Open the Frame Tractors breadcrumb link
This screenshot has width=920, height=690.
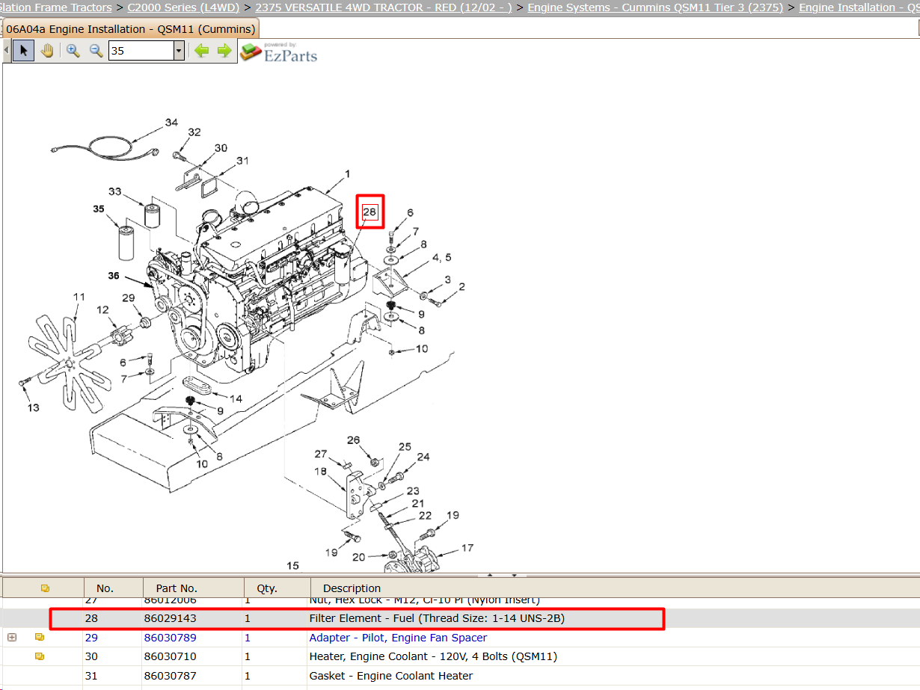tap(56, 7)
